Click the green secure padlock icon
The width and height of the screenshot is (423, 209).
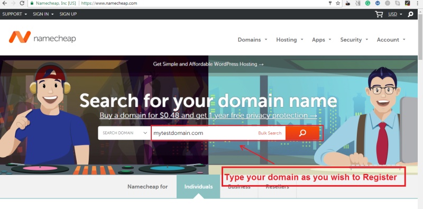pos(32,4)
